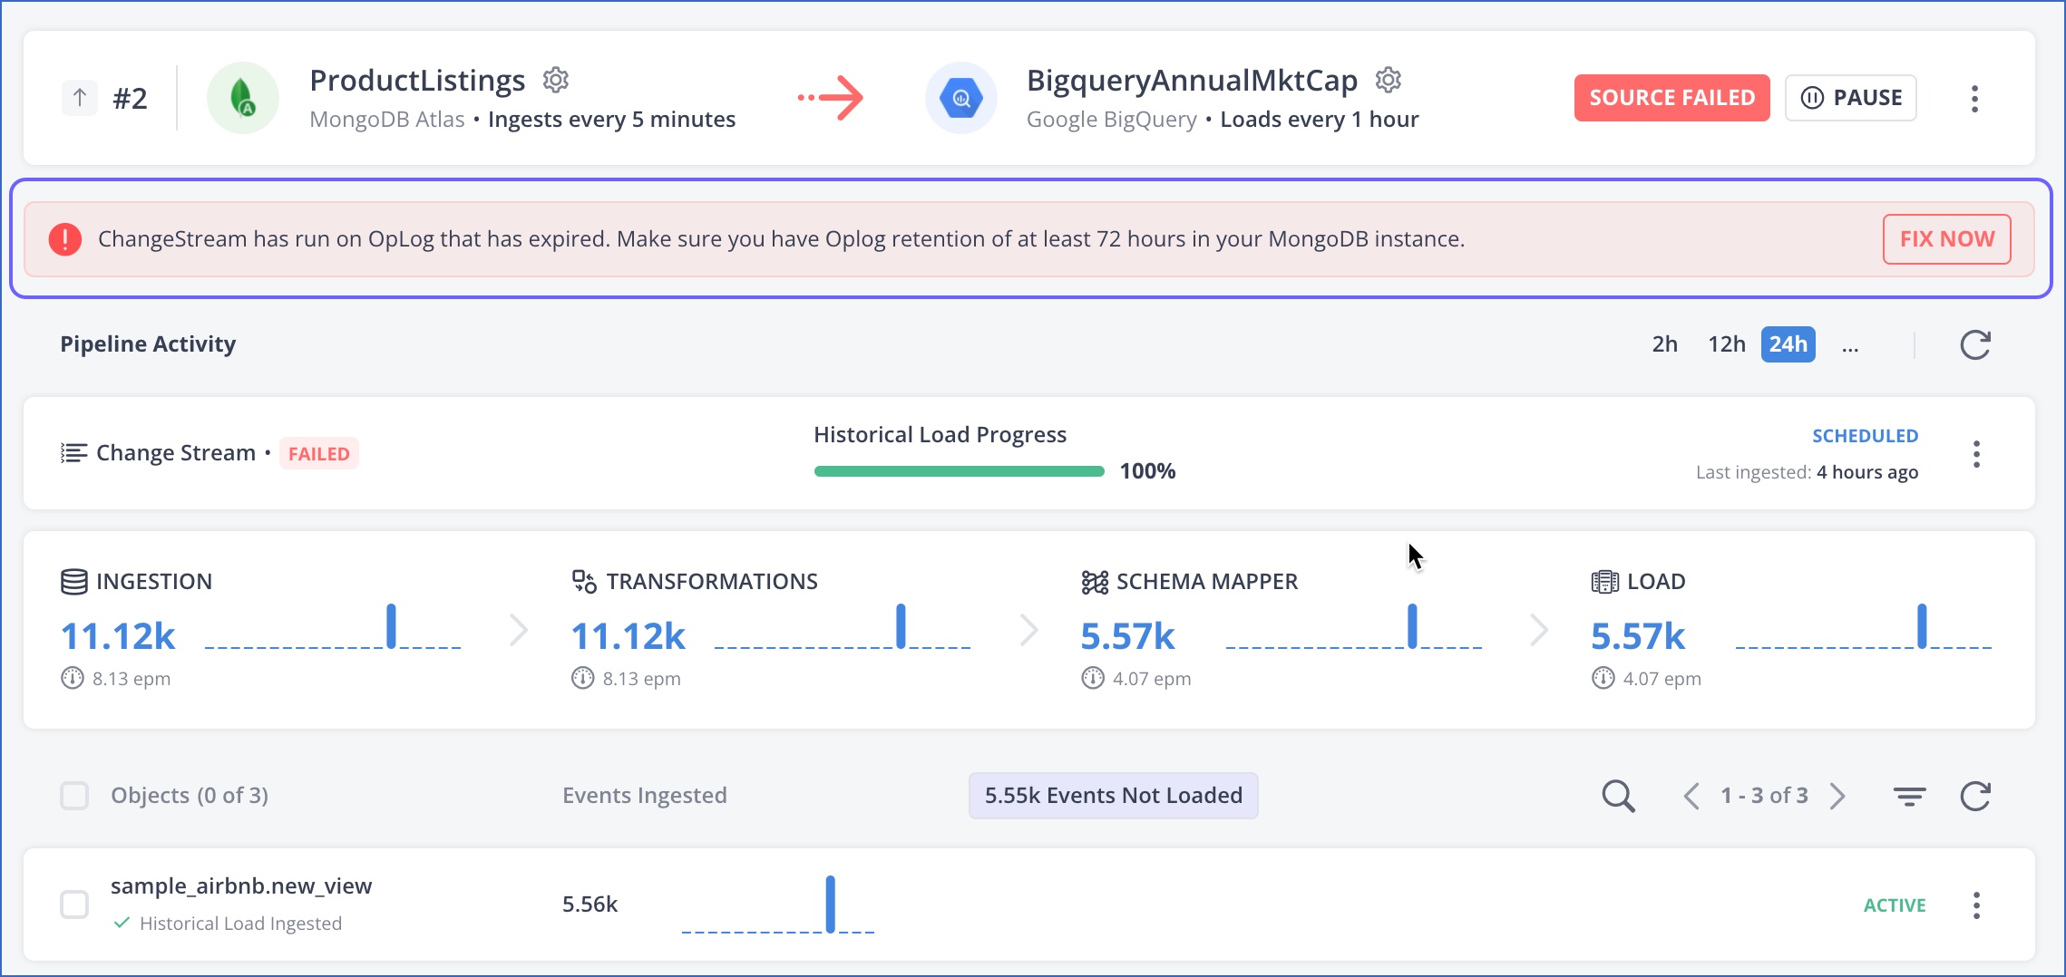
Task: Click the '1 - 3 of 3' pagination text
Action: (1764, 796)
